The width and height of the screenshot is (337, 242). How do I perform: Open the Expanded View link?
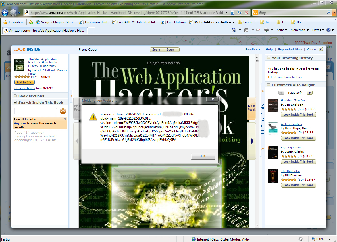point(290,49)
